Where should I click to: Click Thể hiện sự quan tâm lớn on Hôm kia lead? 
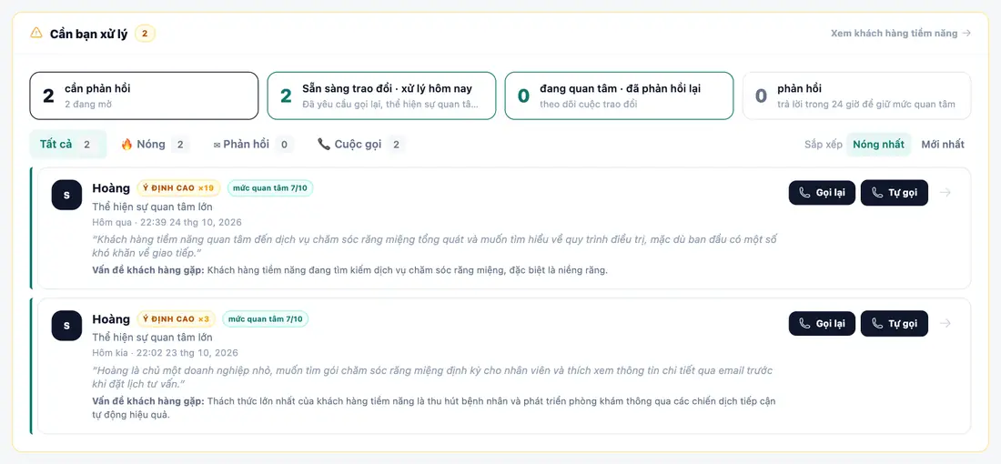pos(153,337)
